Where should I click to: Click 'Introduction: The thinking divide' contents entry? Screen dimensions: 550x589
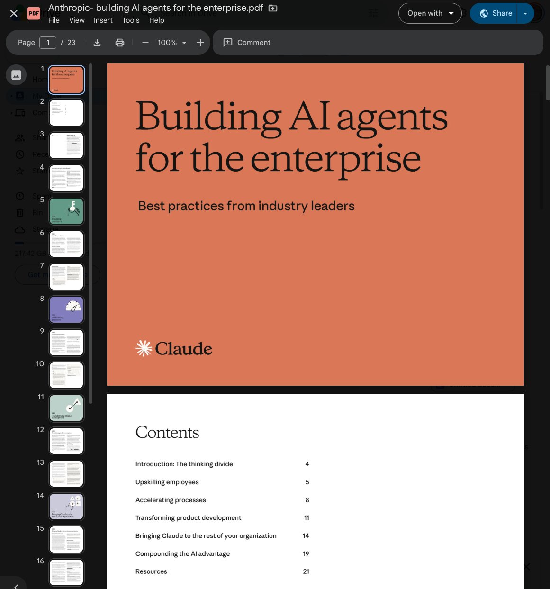(184, 464)
